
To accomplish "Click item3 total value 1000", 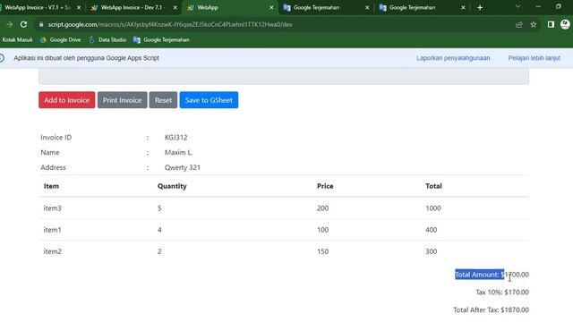I will click(x=433, y=208).
